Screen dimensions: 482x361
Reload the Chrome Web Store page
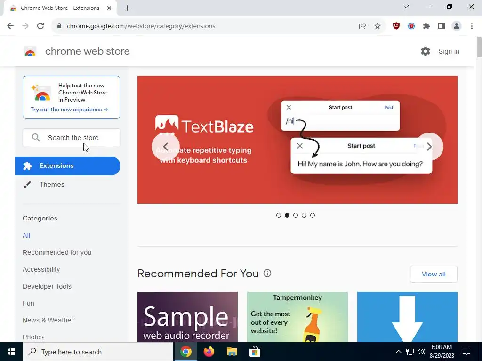[x=40, y=26]
